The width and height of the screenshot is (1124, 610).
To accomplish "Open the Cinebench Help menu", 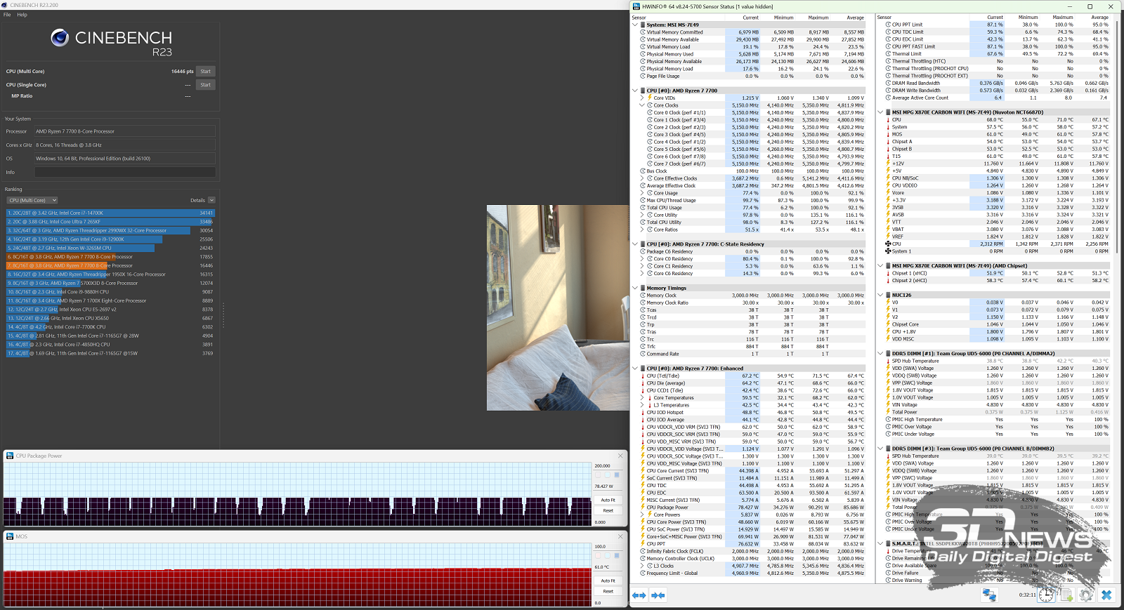I will [22, 15].
